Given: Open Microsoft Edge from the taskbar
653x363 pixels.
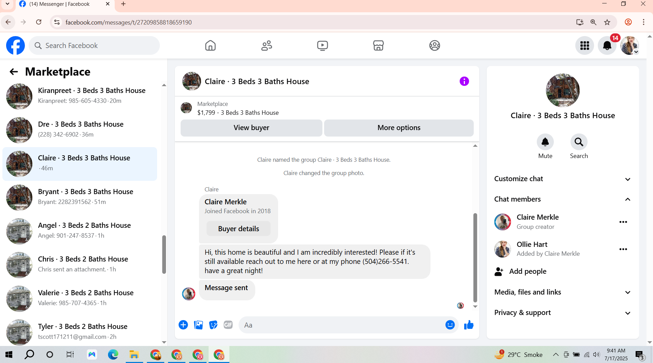Looking at the screenshot, I should (113, 354).
